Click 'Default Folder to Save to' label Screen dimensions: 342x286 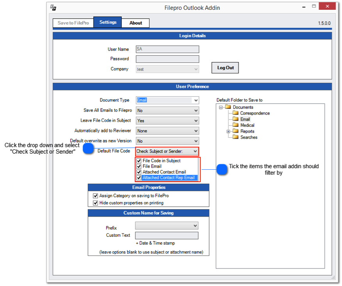click(x=239, y=100)
